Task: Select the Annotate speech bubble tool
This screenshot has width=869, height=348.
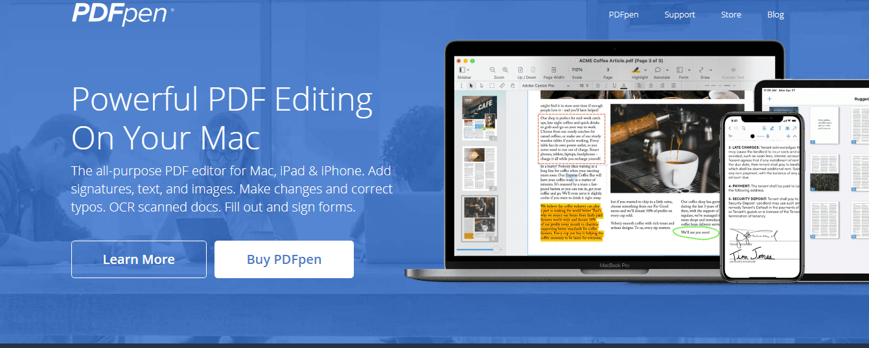Action: (x=658, y=69)
